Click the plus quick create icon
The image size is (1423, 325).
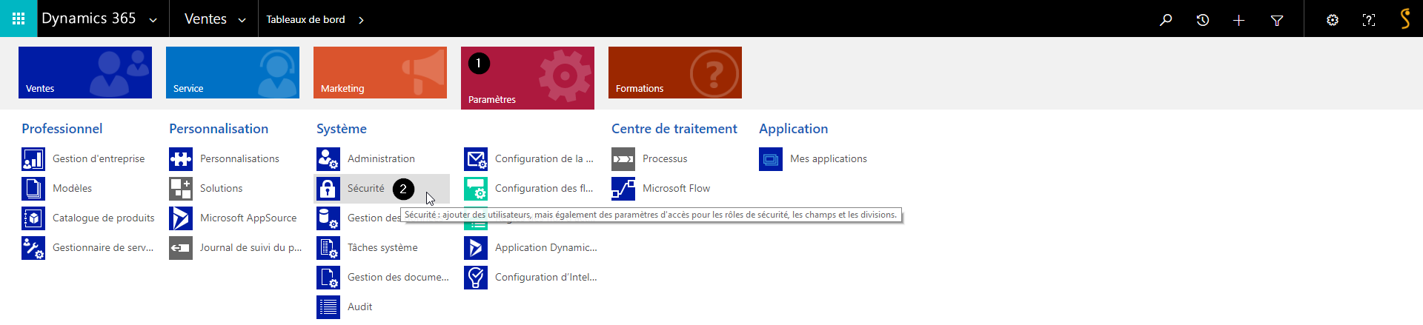click(1238, 20)
